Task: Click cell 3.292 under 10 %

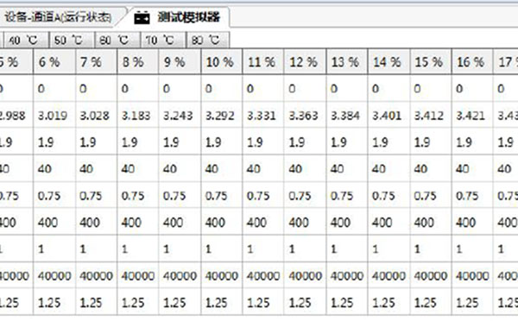Action: tap(221, 116)
